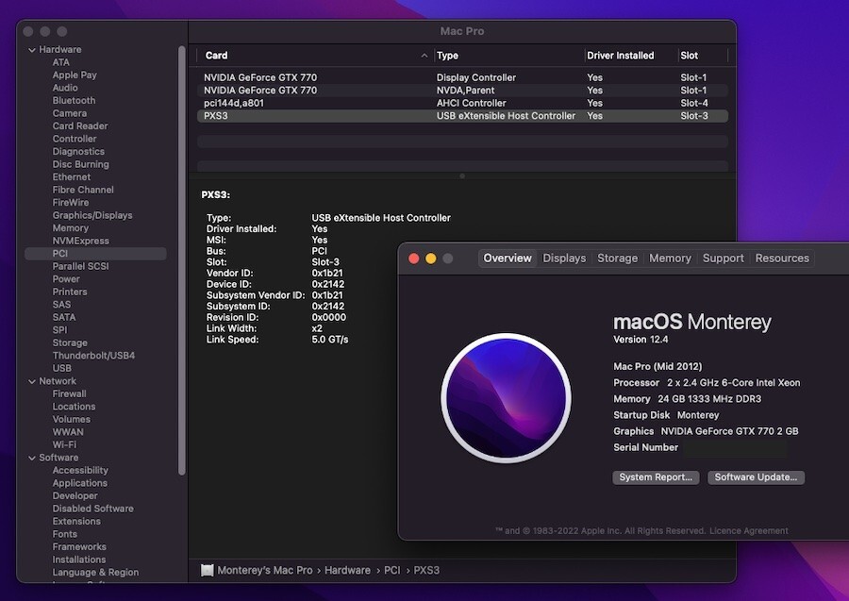Click the computer icon in path bar
This screenshot has width=849, height=601.
(207, 570)
